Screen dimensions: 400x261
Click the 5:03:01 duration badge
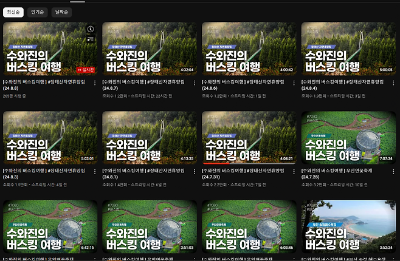pyautogui.click(x=88, y=158)
